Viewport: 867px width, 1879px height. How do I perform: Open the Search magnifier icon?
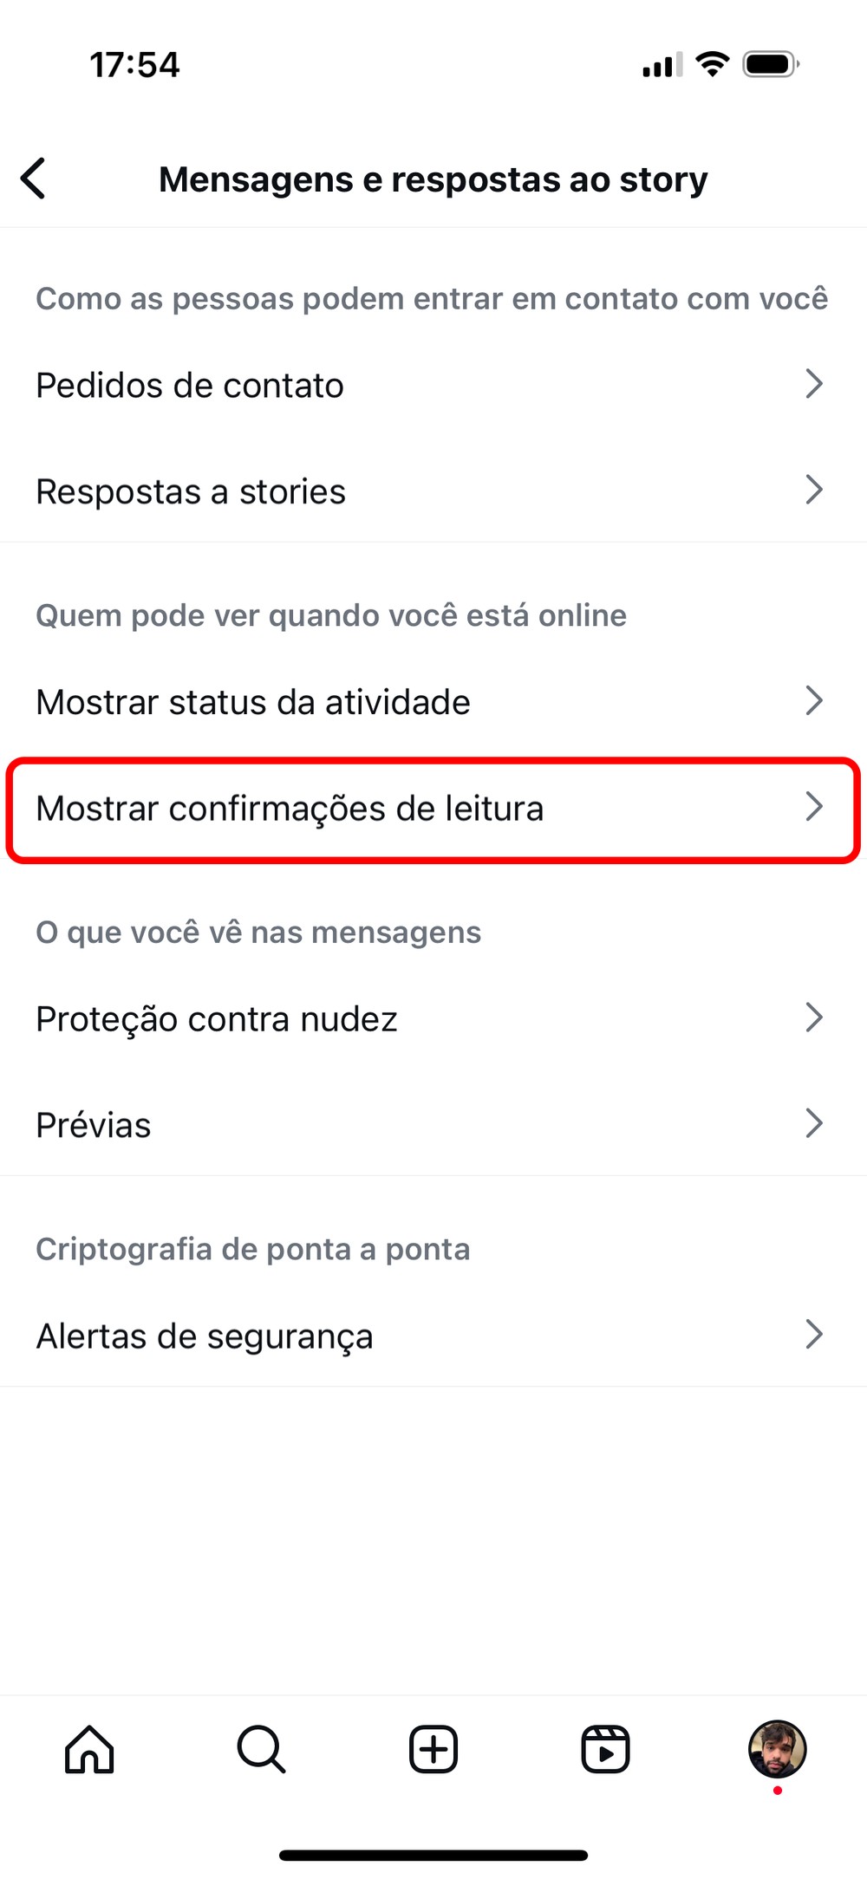point(261,1749)
